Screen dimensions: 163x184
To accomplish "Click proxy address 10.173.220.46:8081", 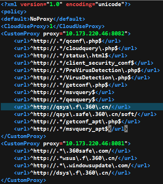I will tap(95, 143).
